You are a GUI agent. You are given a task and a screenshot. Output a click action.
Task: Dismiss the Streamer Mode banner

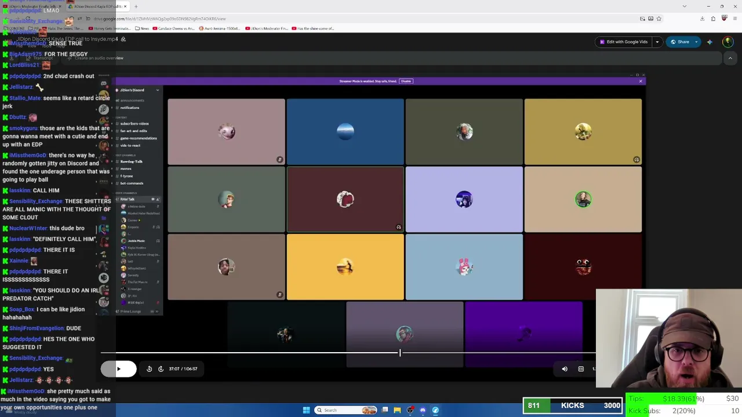[x=641, y=81]
